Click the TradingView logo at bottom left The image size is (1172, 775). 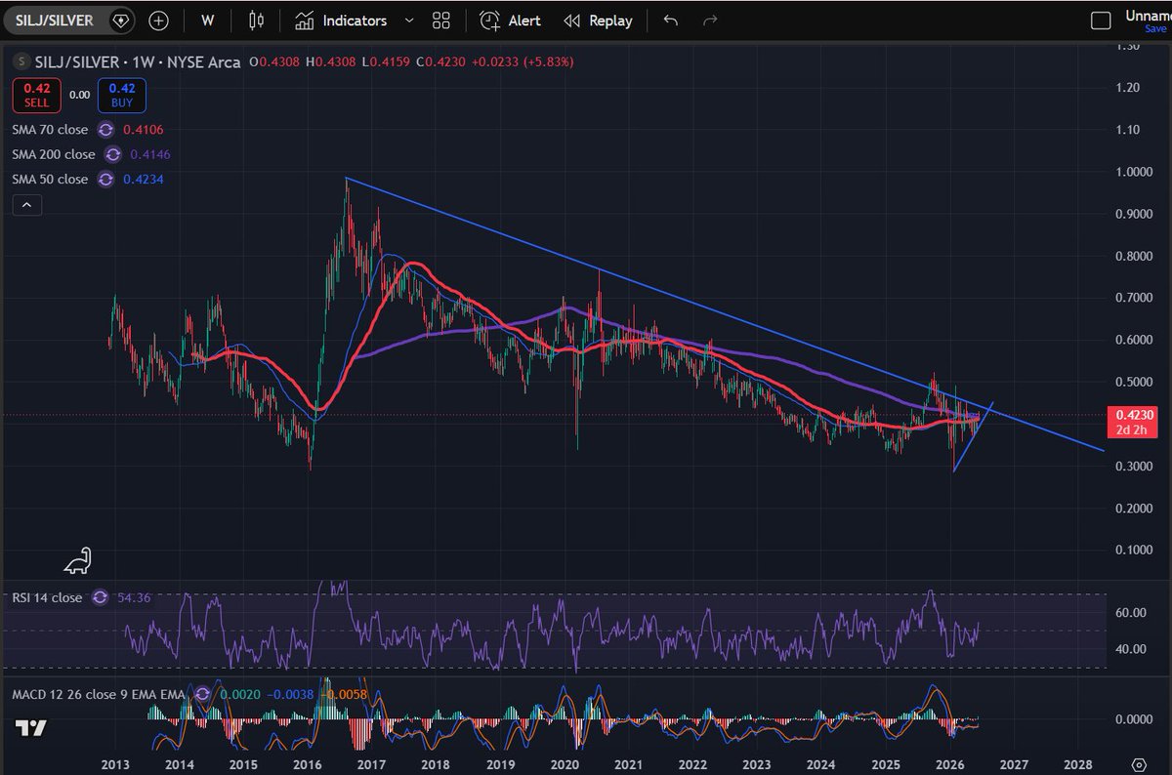(29, 729)
